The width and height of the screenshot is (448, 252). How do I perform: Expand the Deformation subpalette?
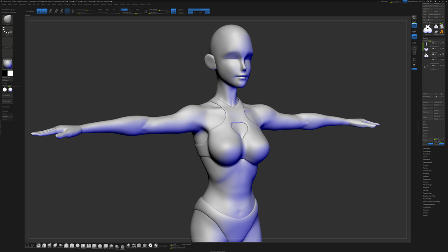pos(427,171)
